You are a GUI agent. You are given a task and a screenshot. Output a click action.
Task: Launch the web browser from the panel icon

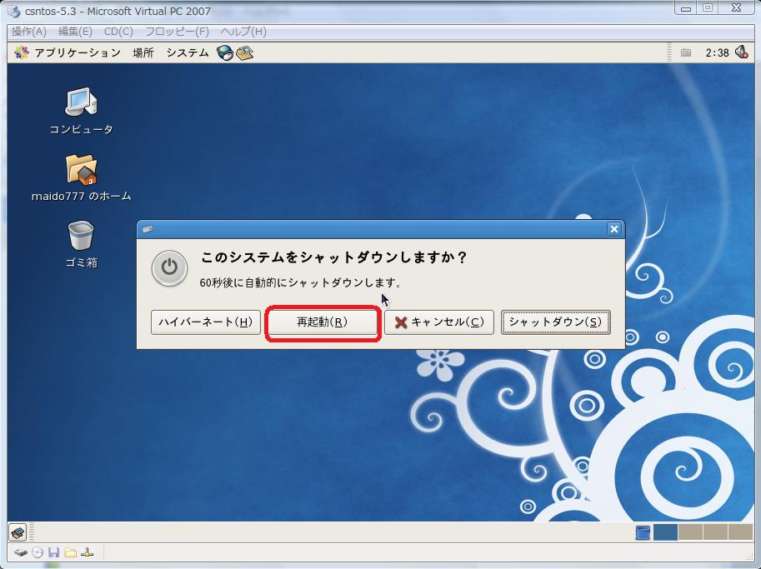[x=225, y=52]
